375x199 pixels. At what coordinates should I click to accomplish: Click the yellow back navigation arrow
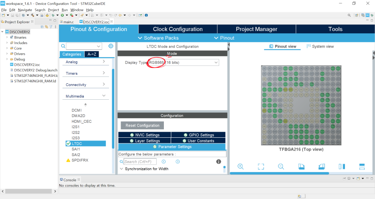[x=120, y=15]
